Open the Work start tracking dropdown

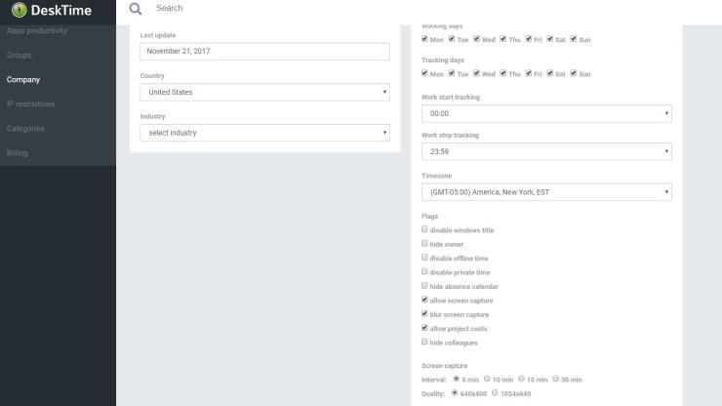546,113
